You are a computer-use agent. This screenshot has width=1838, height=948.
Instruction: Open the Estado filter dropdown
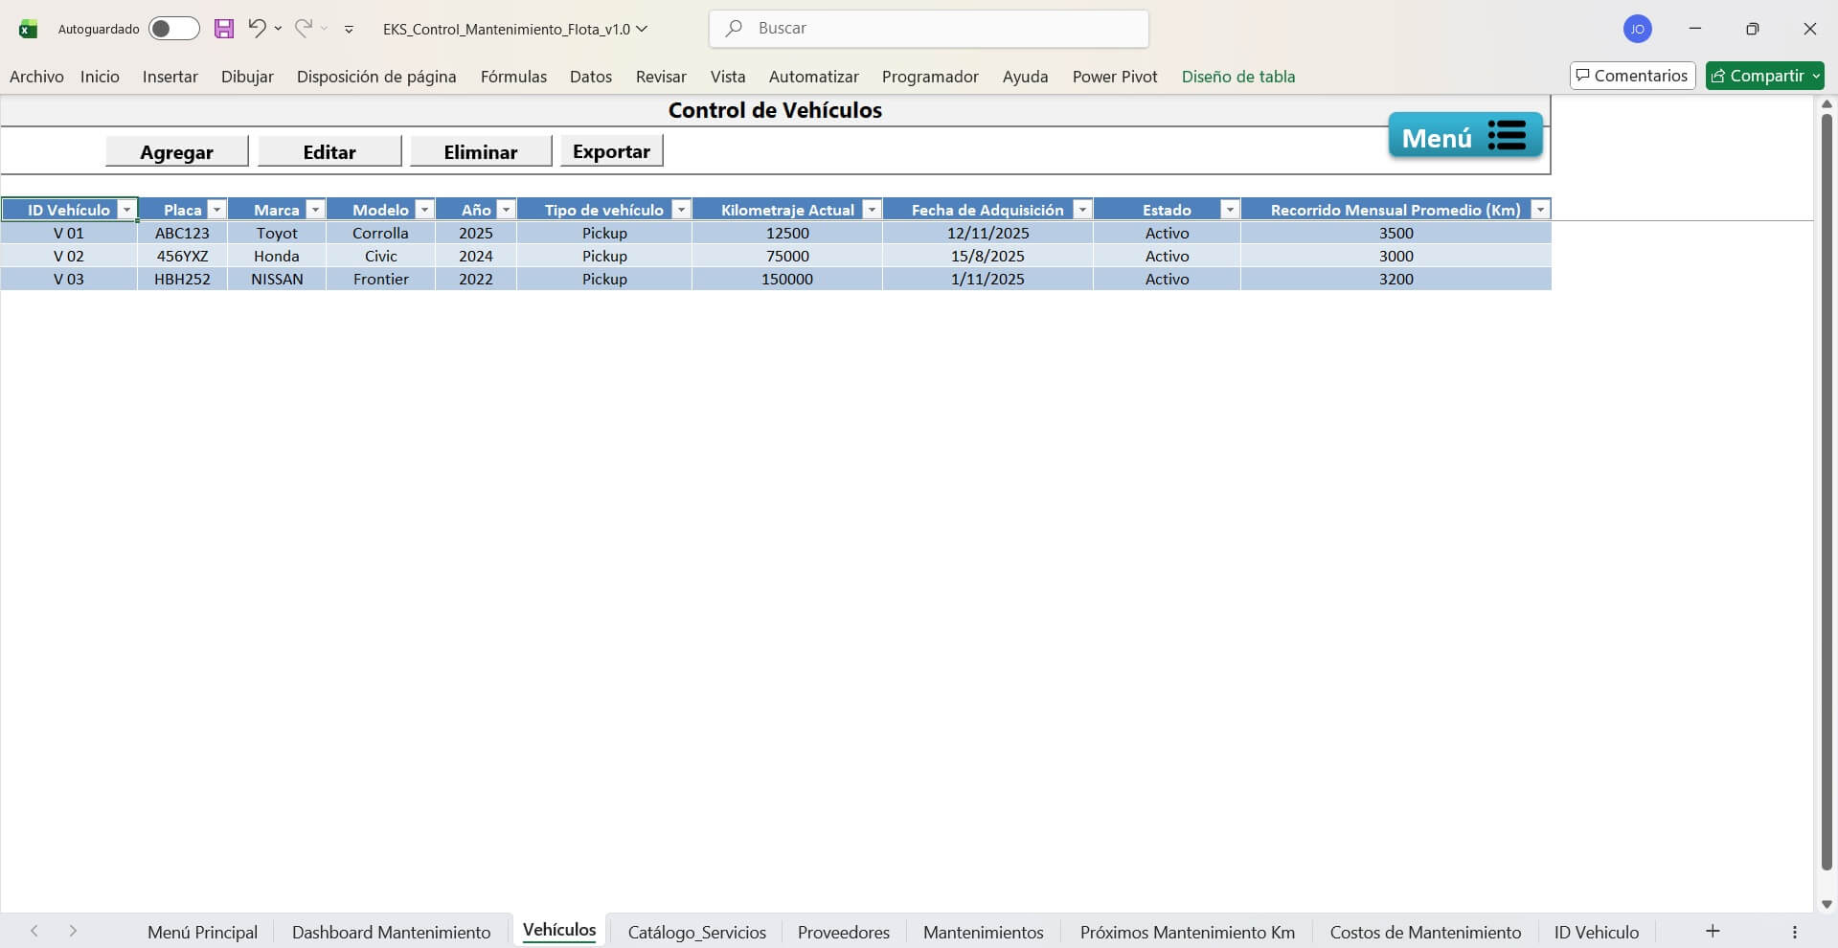point(1230,210)
